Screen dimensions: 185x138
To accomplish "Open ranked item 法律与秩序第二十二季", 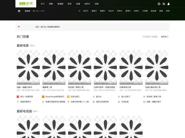I will point(80,102).
